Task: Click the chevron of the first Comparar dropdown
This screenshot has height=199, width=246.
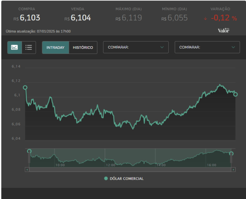Action: 162,47
